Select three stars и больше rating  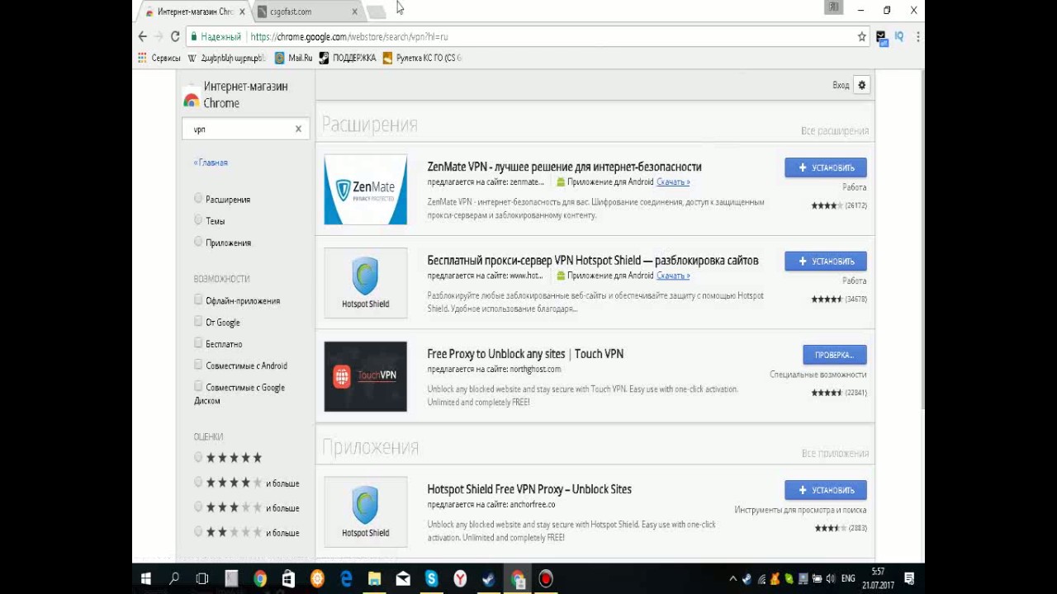(x=198, y=507)
